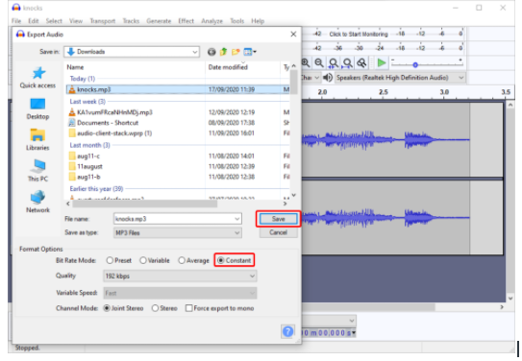This screenshot has width=522, height=361.
Task: Click the Cancel button
Action: click(279, 232)
